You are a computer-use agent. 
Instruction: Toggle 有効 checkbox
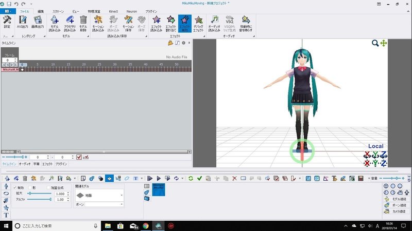point(15,188)
